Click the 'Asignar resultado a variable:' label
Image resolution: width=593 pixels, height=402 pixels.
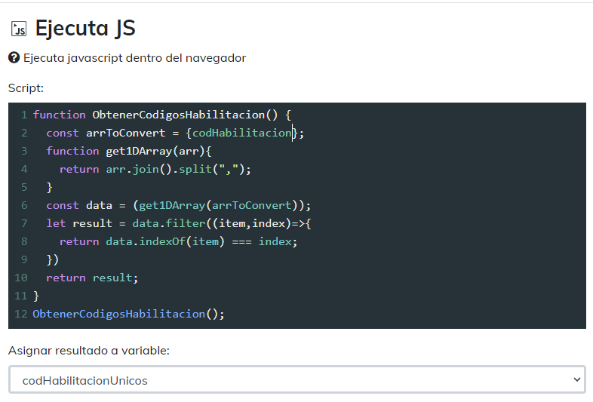[89, 351]
